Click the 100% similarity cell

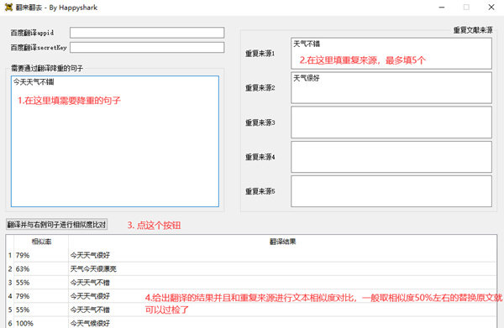41,323
